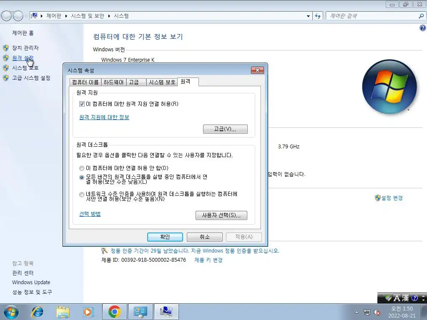Switch to the 하드웨어 tab
This screenshot has width=427, height=320.
pos(113,82)
